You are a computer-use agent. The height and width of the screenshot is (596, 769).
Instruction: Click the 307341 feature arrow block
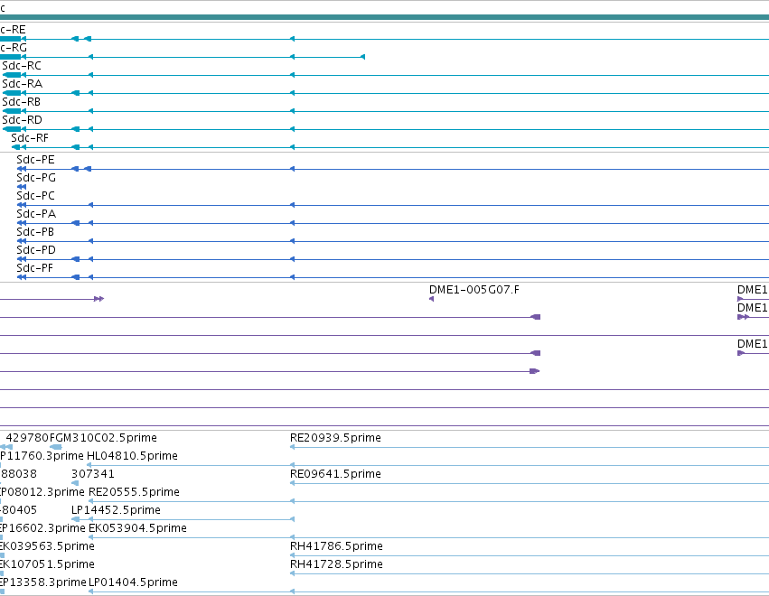(75, 483)
